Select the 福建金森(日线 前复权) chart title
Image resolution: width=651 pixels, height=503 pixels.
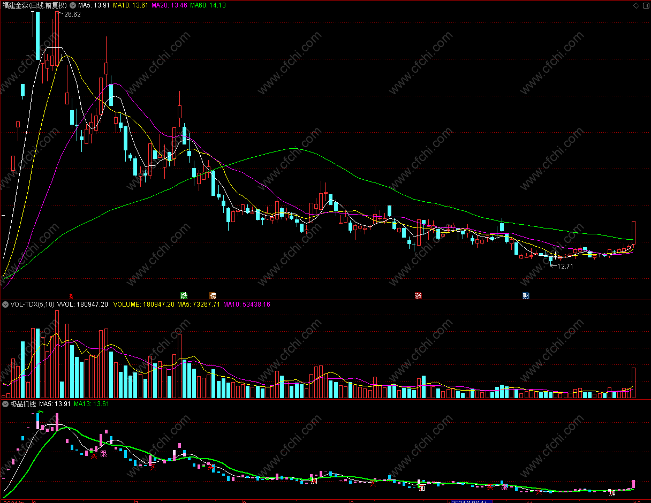coord(36,5)
